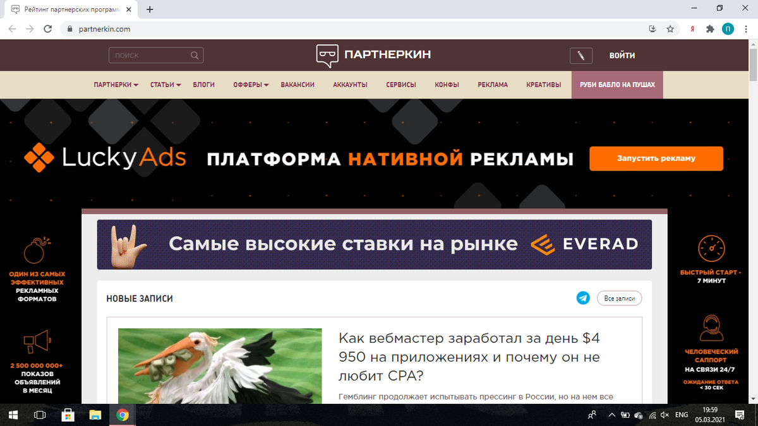Viewport: 758px width, 426px height.
Task: Click the Wi-Fi network tray icon
Action: coord(652,415)
